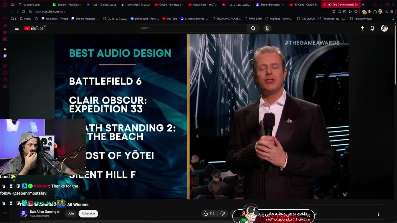Take a page snapshot with the toolbar icon
The width and height of the screenshot is (397, 223).
339,11
